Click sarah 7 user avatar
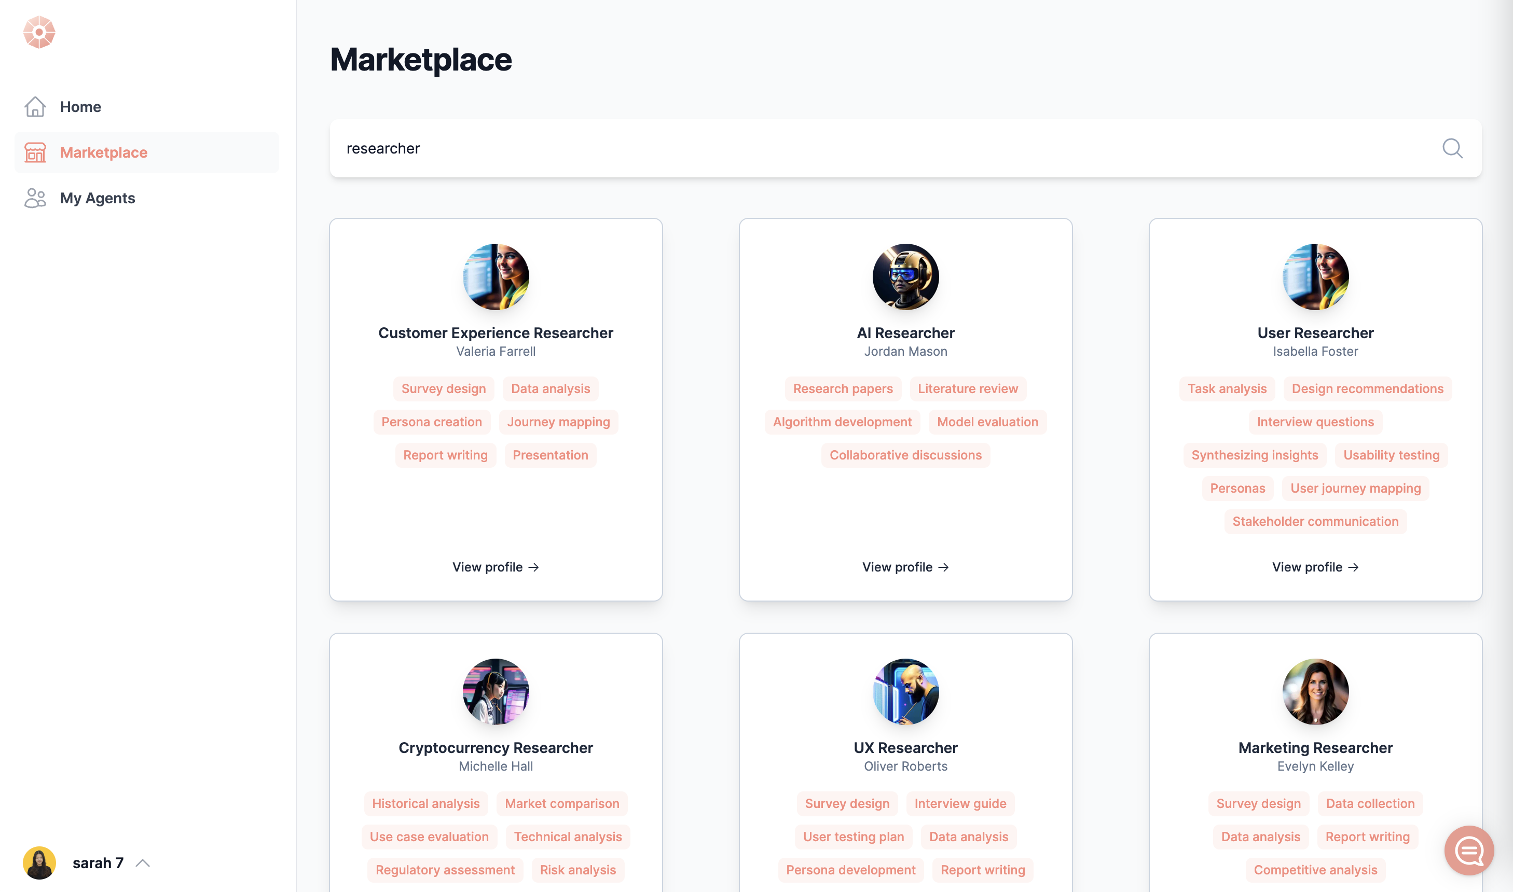This screenshot has width=1513, height=892. [39, 862]
